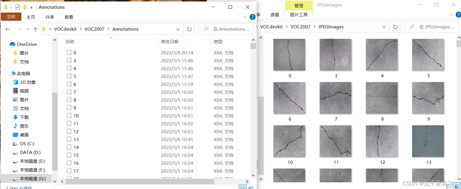Viewport: 461px width, 189px height.
Task: Open 下载 folder in sidebar
Action: coord(21,117)
